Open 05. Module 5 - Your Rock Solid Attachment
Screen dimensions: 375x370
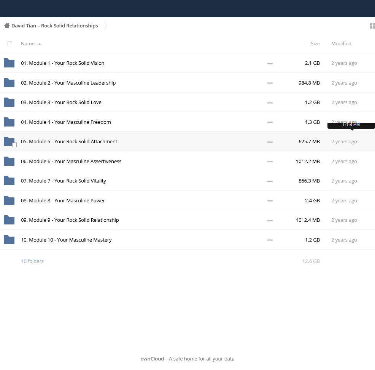pyautogui.click(x=69, y=142)
